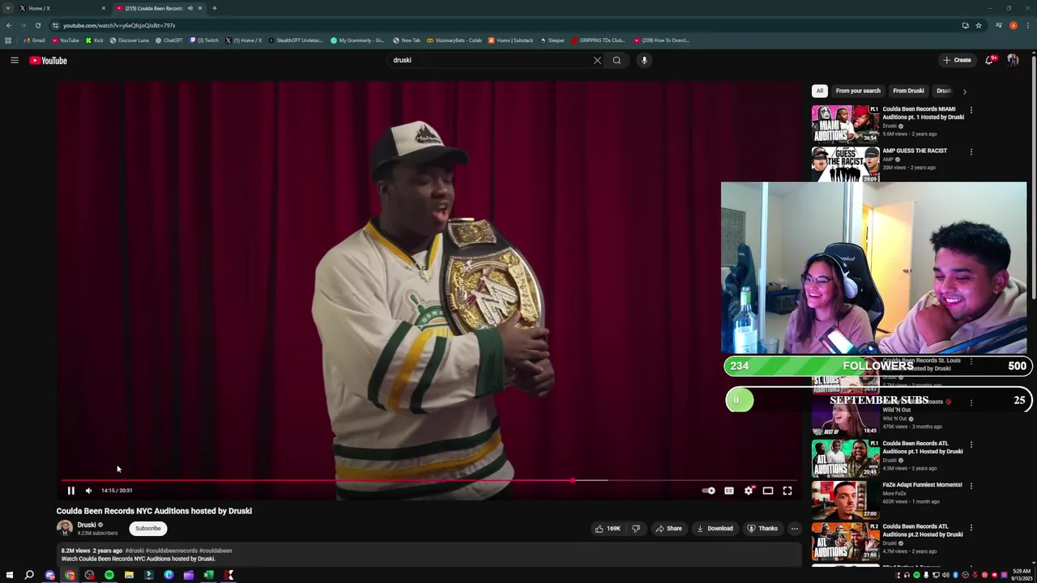Open the YouTube hamburger guide menu
The image size is (1037, 583).
click(15, 60)
